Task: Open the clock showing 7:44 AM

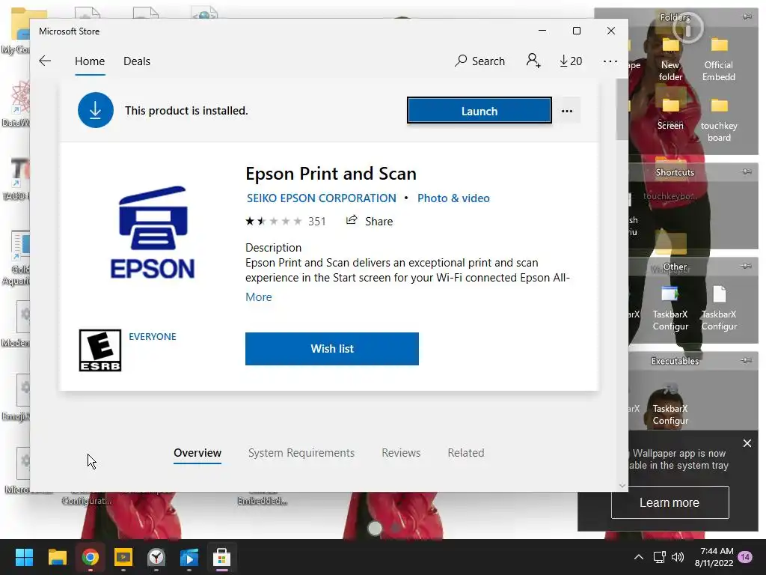Action: click(x=714, y=557)
